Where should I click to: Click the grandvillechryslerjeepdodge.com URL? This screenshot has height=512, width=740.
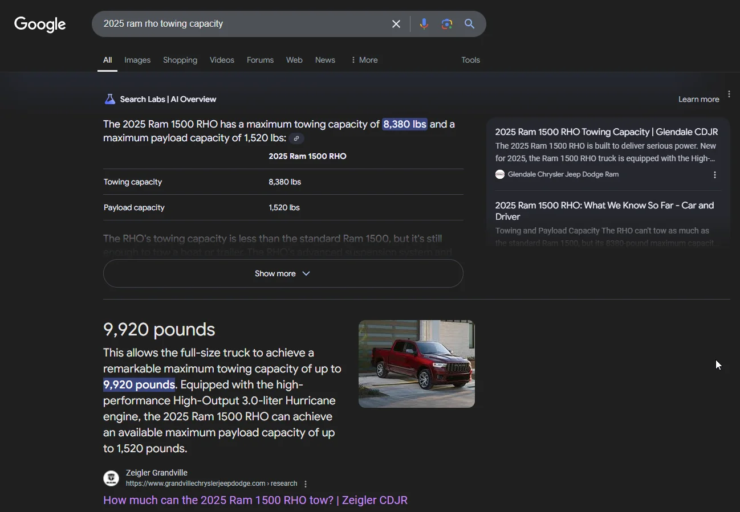click(x=212, y=484)
